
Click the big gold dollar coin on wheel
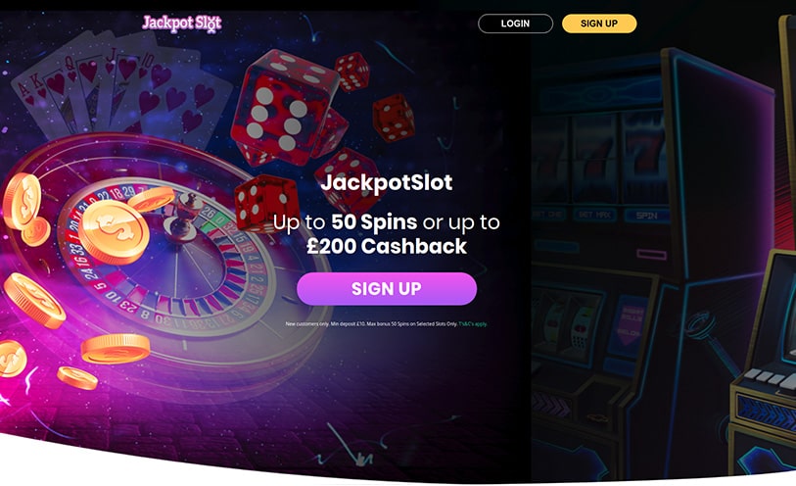click(x=114, y=232)
